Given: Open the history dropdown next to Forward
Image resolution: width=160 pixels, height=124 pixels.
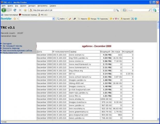Looking at the screenshot, I should pyautogui.click(x=11, y=10).
